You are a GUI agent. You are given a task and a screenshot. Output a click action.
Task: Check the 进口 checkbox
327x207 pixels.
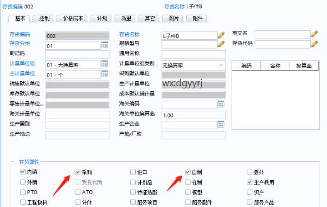[x=133, y=172]
